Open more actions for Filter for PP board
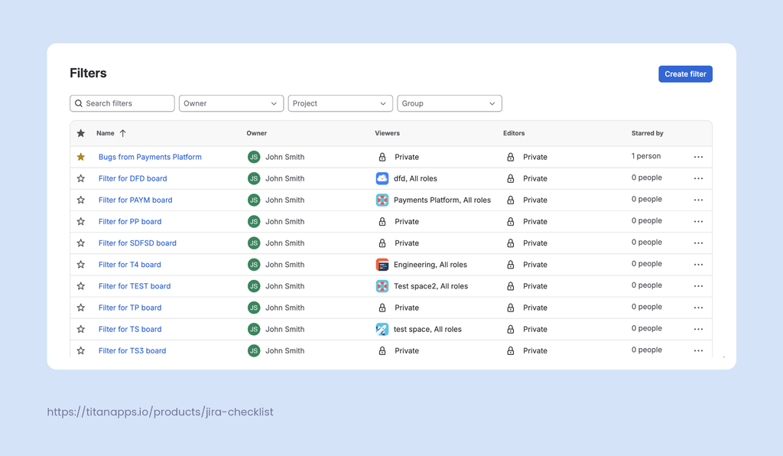 tap(698, 221)
